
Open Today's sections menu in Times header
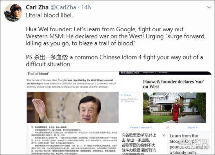149,73
